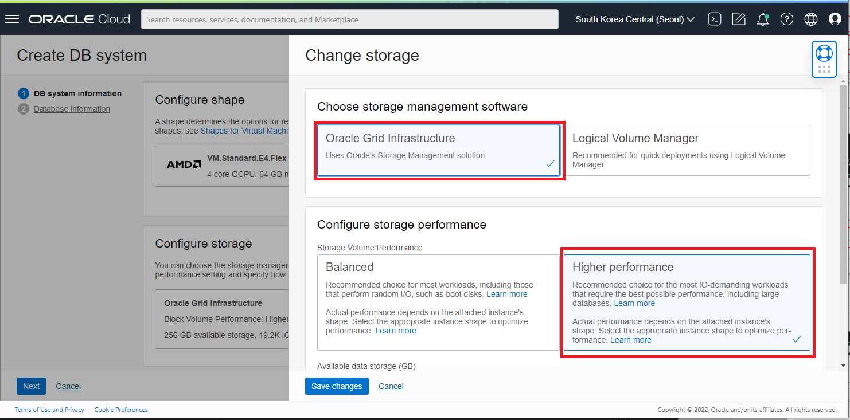850x420 pixels.
Task: Select Logical Volume Manager storage option
Action: point(687,150)
